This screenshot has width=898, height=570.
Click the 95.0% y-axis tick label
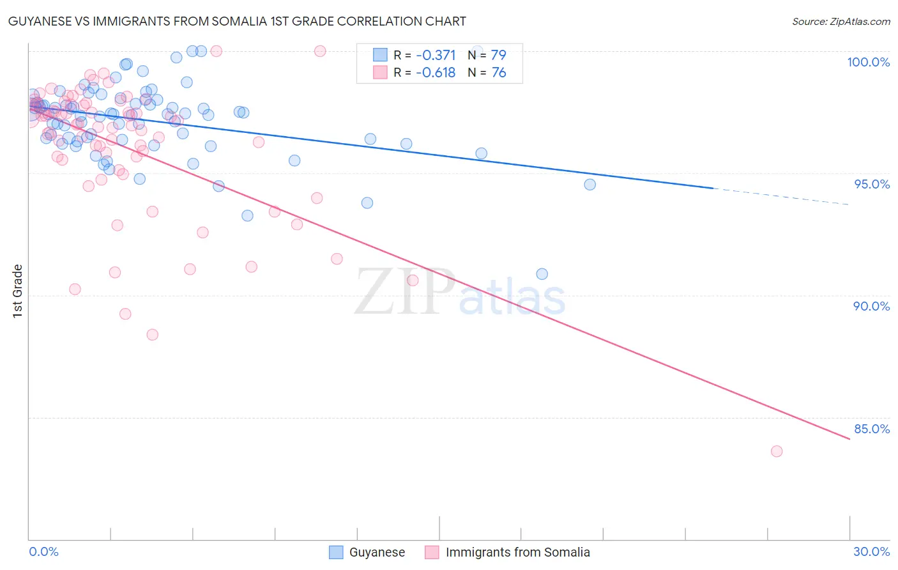(x=872, y=184)
